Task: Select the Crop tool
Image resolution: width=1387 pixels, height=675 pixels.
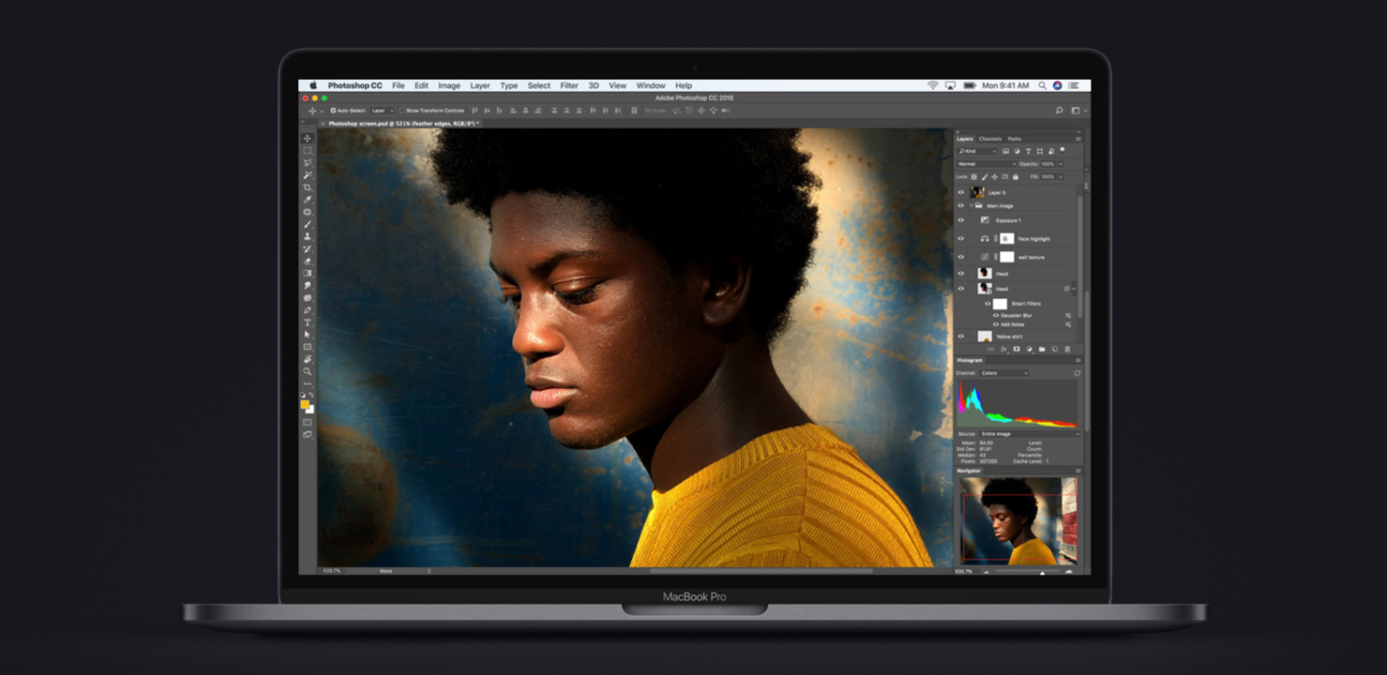Action: pyautogui.click(x=307, y=188)
